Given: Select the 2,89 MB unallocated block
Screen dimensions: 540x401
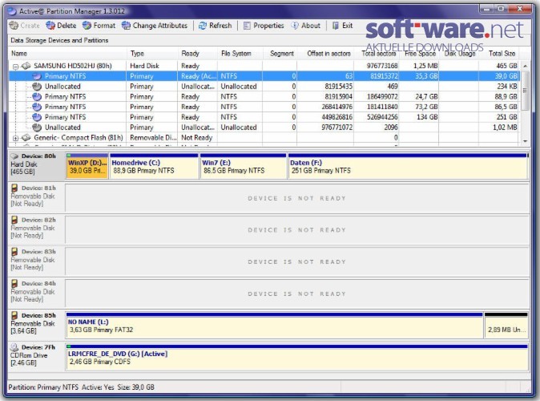Looking at the screenshot, I should pos(506,326).
